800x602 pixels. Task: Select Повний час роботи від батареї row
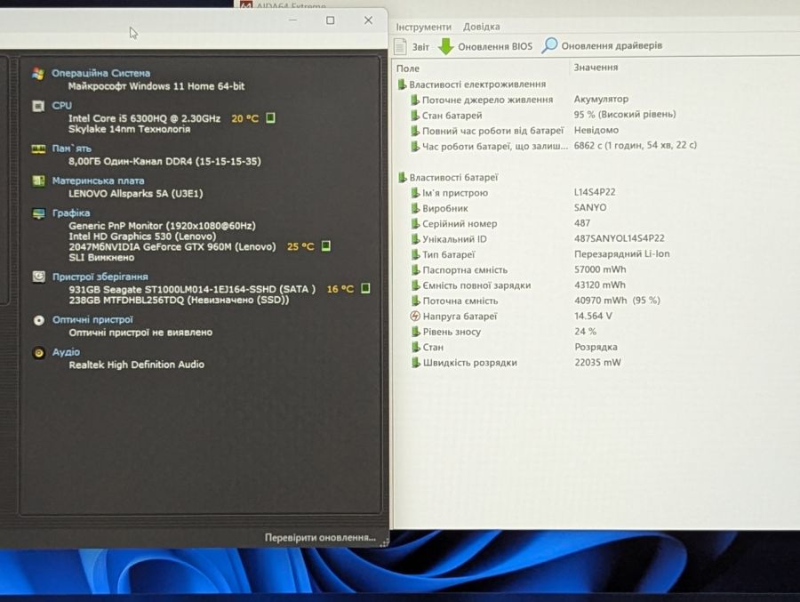click(515, 131)
